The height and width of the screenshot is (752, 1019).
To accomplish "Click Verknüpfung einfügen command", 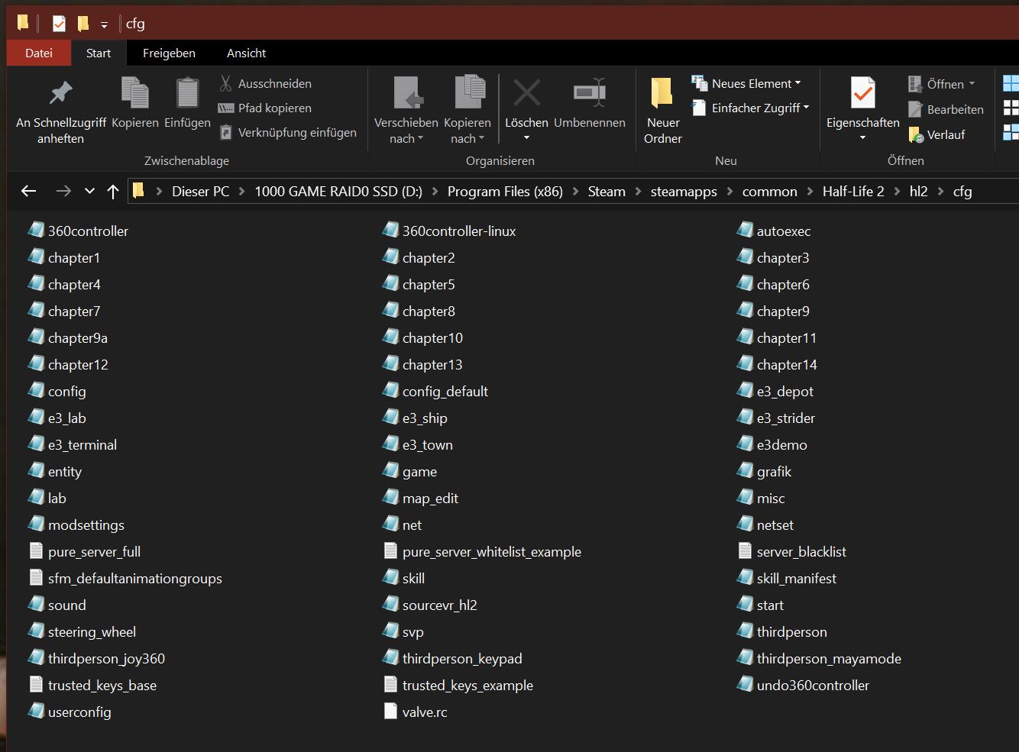I will pyautogui.click(x=288, y=132).
